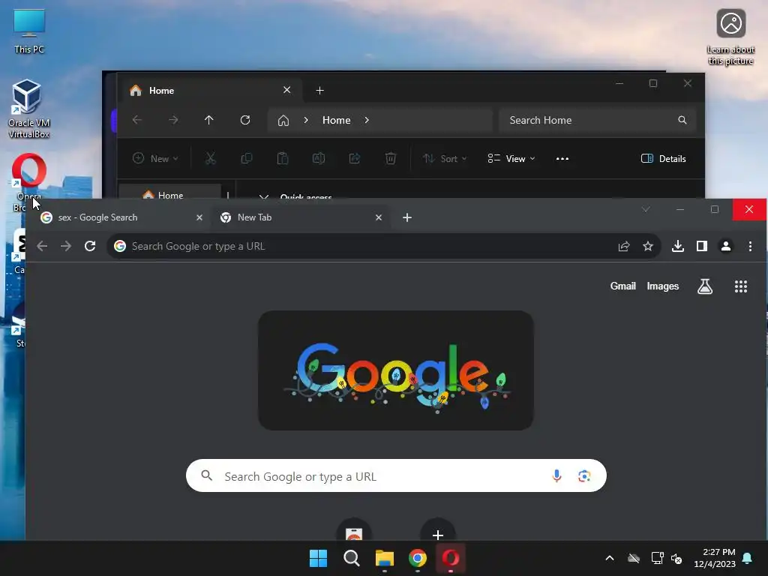Switch to the sex - Google Search tab

coord(118,217)
